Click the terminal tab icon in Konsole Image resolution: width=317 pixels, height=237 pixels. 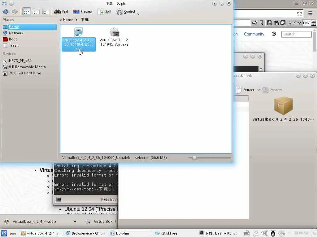tap(59, 200)
